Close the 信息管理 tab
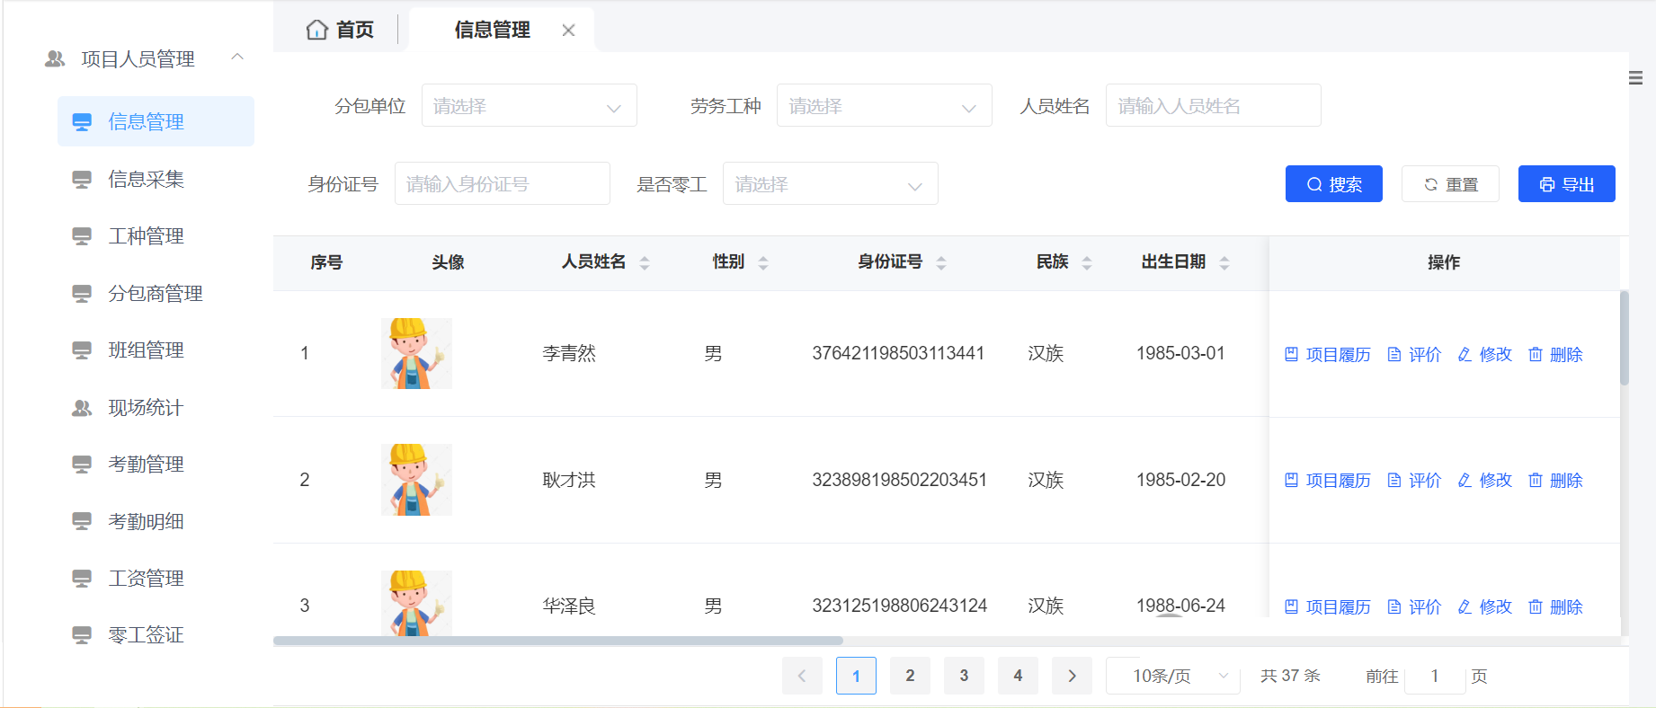This screenshot has height=708, width=1656. (568, 31)
